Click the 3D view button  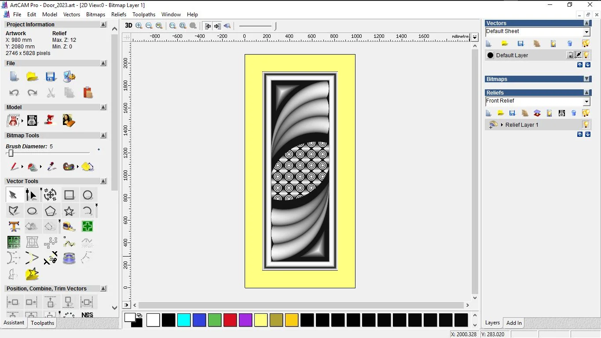coord(128,26)
